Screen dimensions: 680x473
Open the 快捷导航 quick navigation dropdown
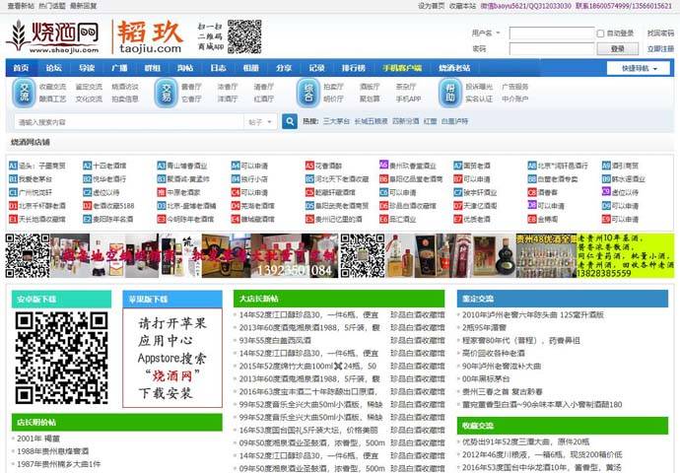[x=639, y=68]
